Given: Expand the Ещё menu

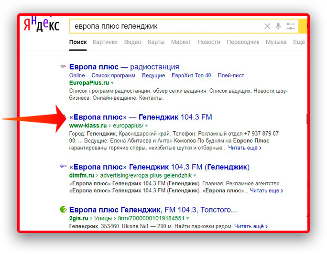Looking at the screenshot, I should [299, 42].
